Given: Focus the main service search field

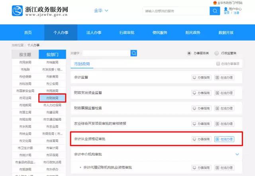Looking at the screenshot, I should point(176,11).
